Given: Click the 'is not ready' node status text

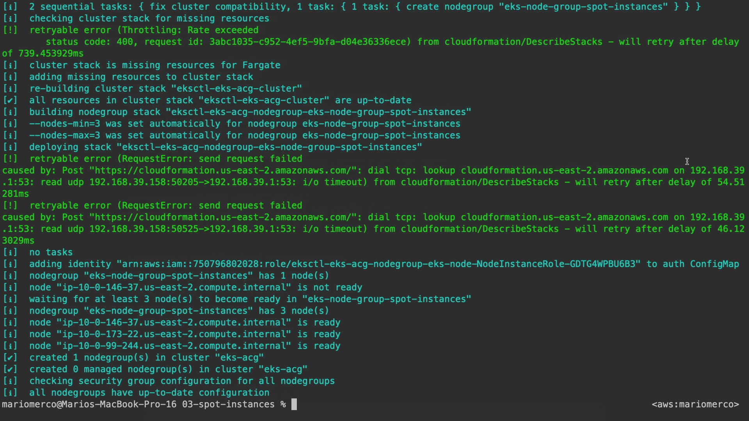Looking at the screenshot, I should pos(330,288).
